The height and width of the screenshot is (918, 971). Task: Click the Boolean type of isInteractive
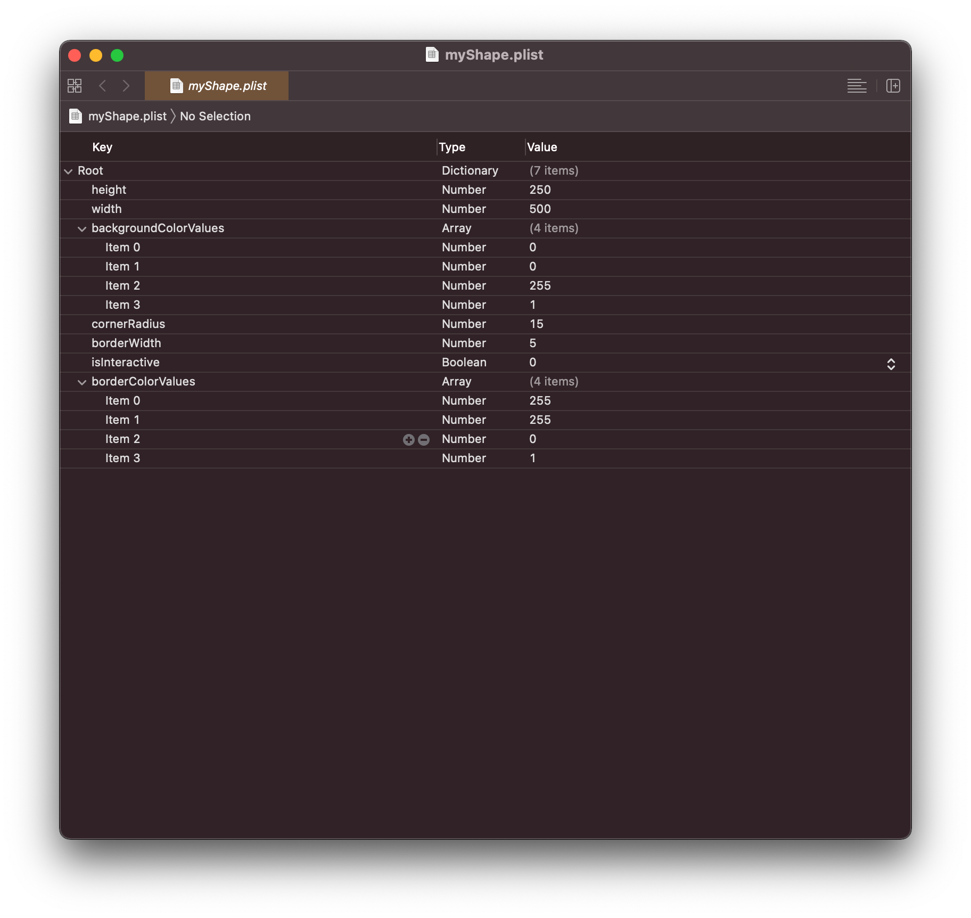(464, 362)
